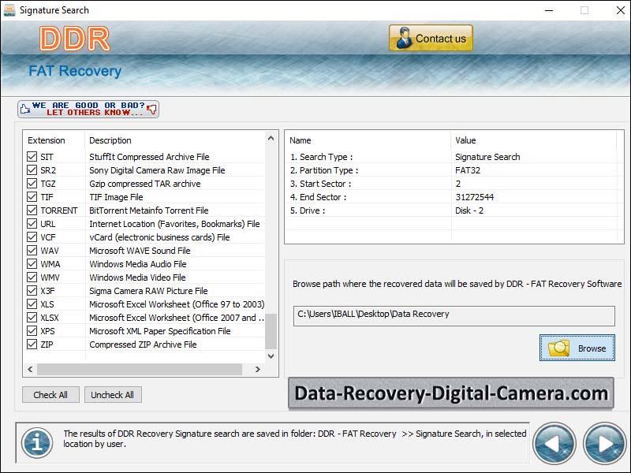The width and height of the screenshot is (631, 473).
Task: Click the recovery save path field
Action: [454, 315]
